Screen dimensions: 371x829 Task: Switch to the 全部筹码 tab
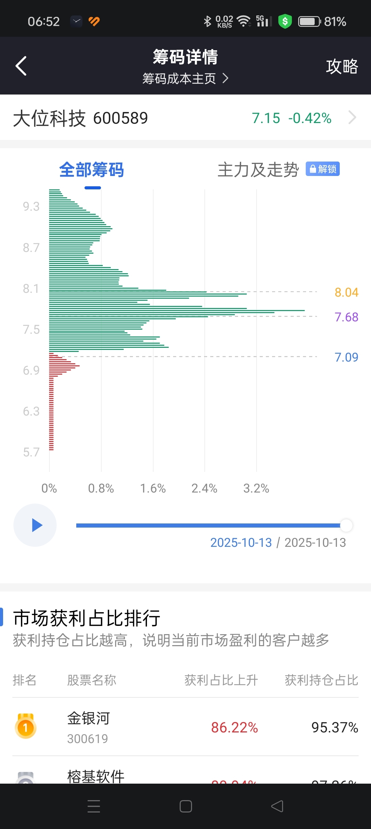[x=91, y=170]
